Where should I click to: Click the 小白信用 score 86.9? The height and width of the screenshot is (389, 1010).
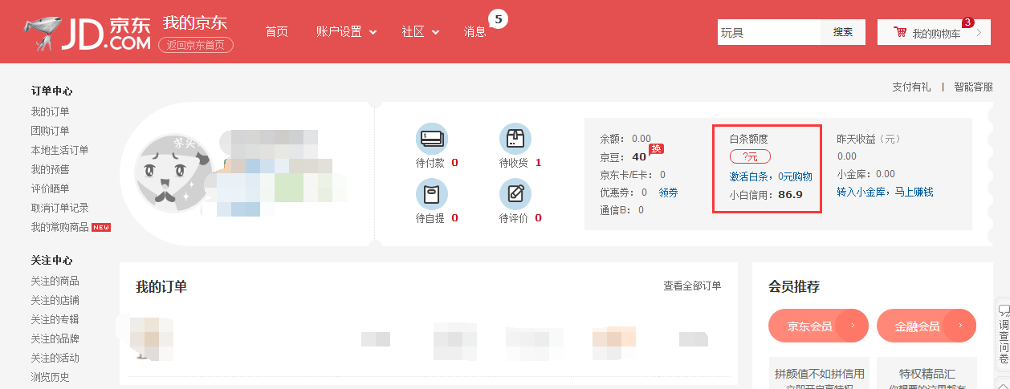coord(790,194)
